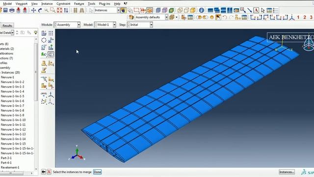The width and height of the screenshot is (314, 177).
Task: Open the Tools menu
Action: tap(92, 3)
